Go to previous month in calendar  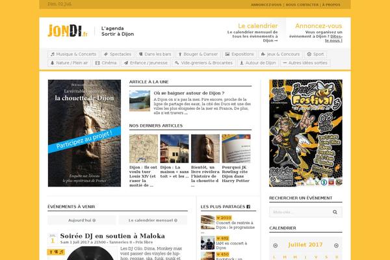pyautogui.click(x=275, y=246)
